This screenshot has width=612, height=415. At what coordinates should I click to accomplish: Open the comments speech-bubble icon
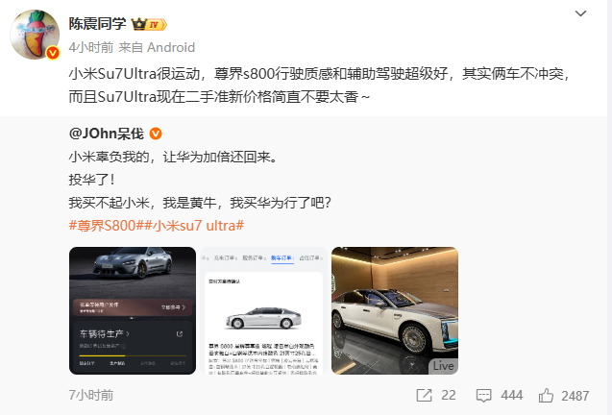(x=483, y=396)
